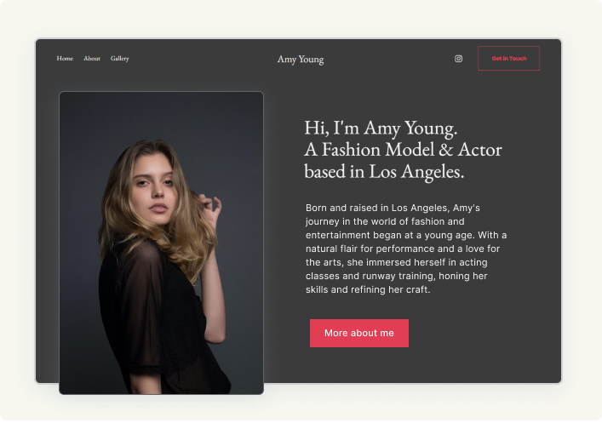Select the portrait photo of Amy Young
Screen dimensions: 602x423
tap(161, 243)
